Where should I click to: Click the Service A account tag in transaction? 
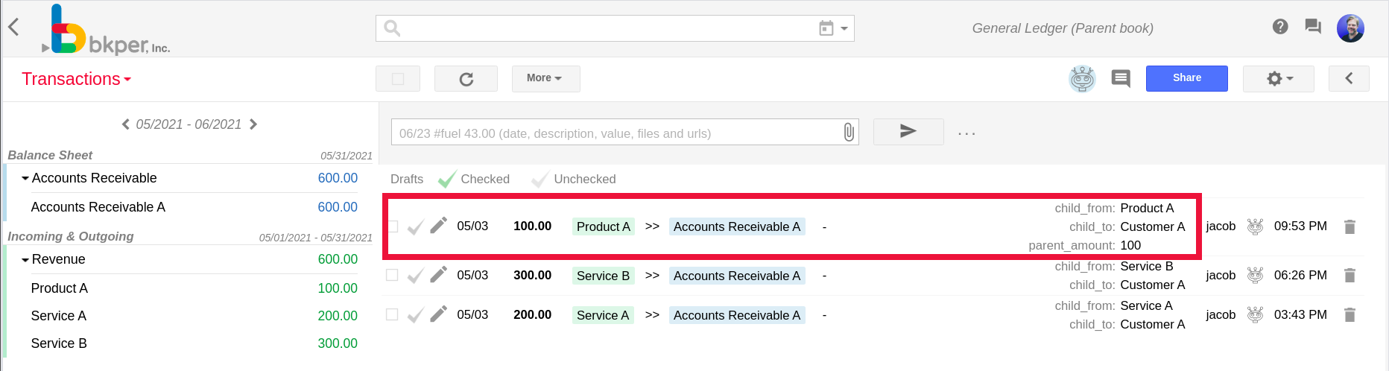[603, 315]
